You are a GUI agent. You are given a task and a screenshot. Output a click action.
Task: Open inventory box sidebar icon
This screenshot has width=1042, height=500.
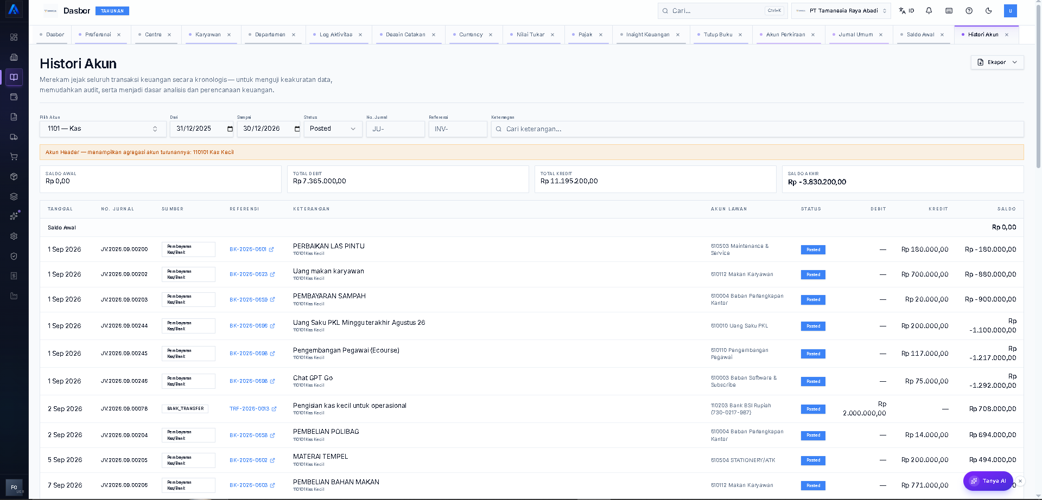(14, 177)
